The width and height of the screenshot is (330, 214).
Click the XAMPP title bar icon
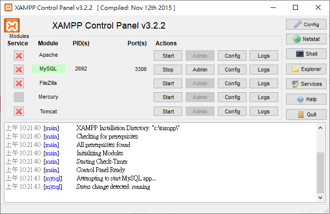pos(8,7)
